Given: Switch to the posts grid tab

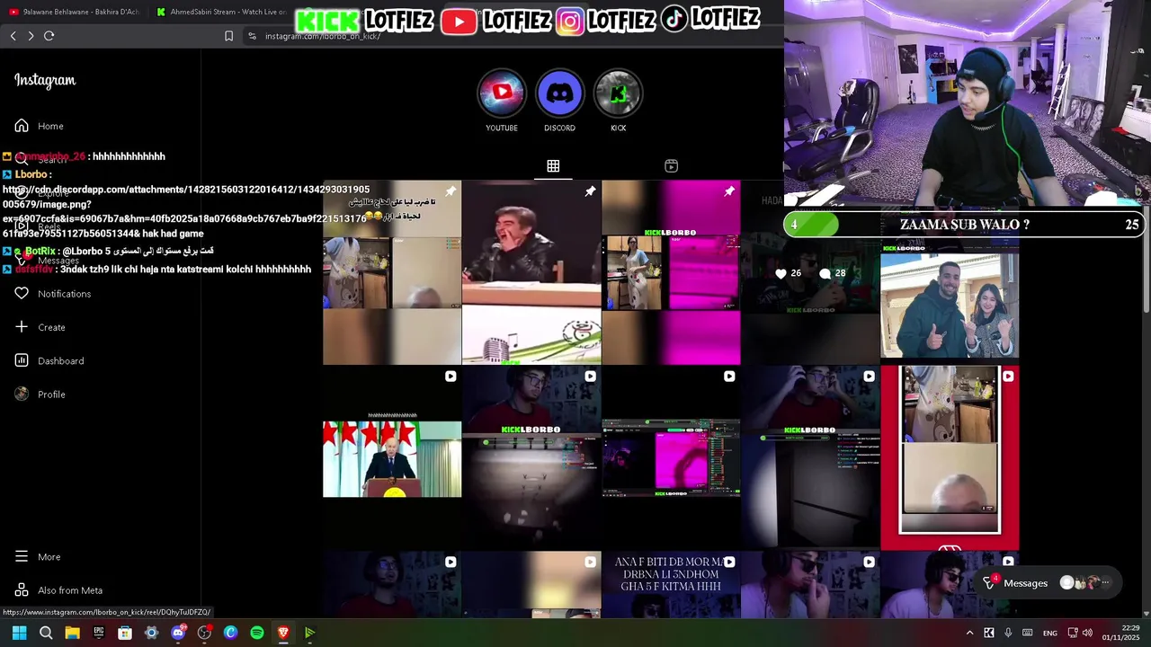Looking at the screenshot, I should click(553, 166).
